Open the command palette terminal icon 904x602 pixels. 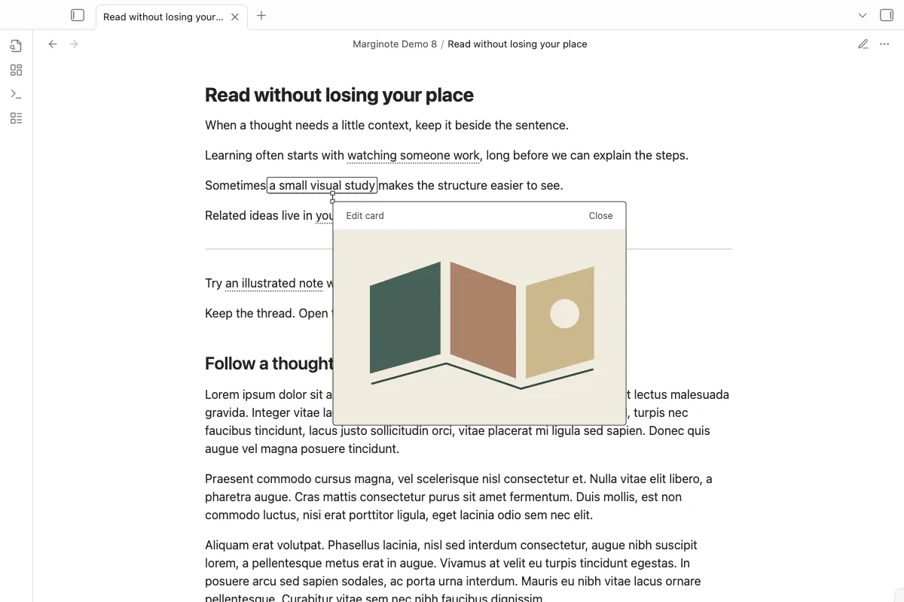pos(16,94)
